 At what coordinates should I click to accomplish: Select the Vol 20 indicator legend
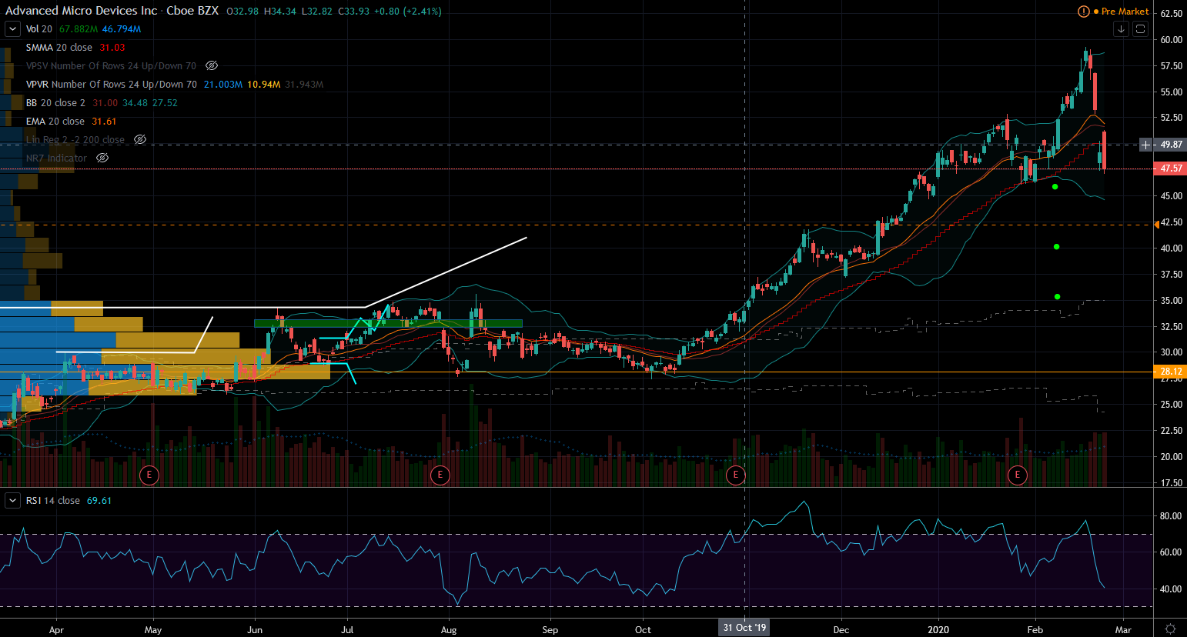39,29
